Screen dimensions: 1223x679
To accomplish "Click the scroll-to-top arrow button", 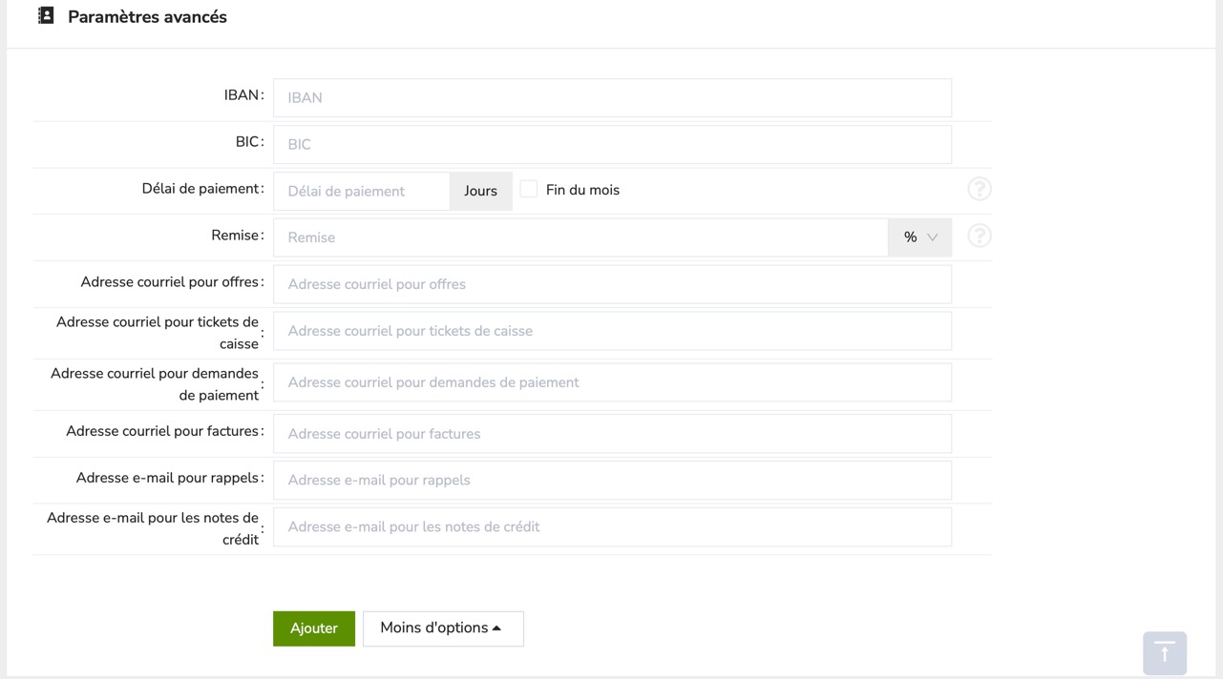I will point(1164,653).
